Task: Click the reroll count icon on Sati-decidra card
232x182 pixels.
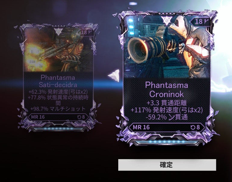Action: coord(79,117)
